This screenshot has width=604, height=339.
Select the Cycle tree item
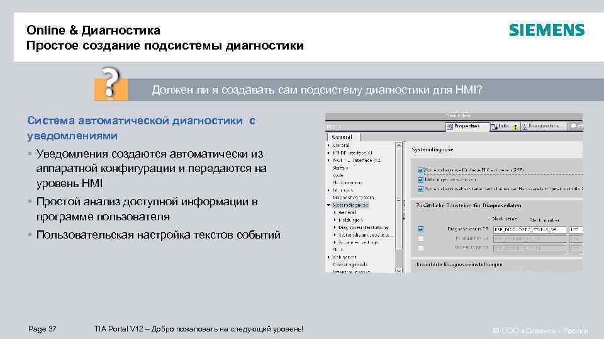[x=338, y=175]
